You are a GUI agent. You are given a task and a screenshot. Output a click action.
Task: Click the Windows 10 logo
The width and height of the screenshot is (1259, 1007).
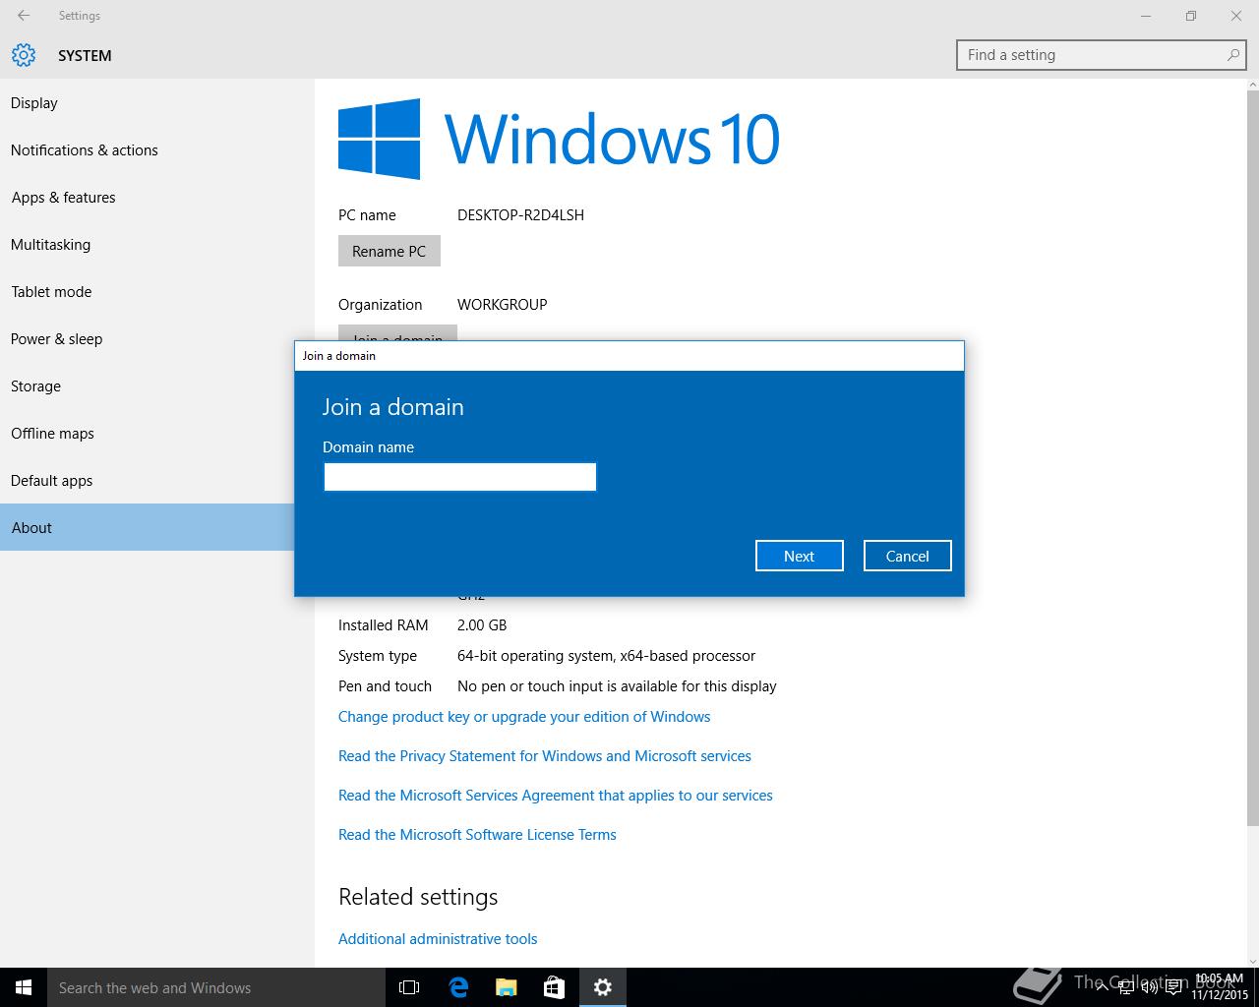[x=559, y=139]
